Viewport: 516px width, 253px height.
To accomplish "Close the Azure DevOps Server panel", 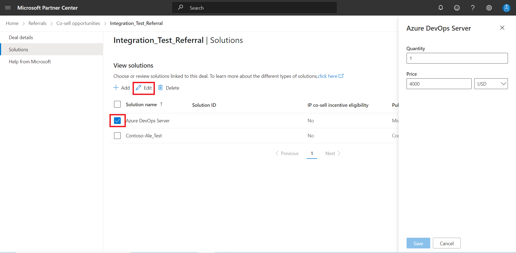I will (x=502, y=28).
